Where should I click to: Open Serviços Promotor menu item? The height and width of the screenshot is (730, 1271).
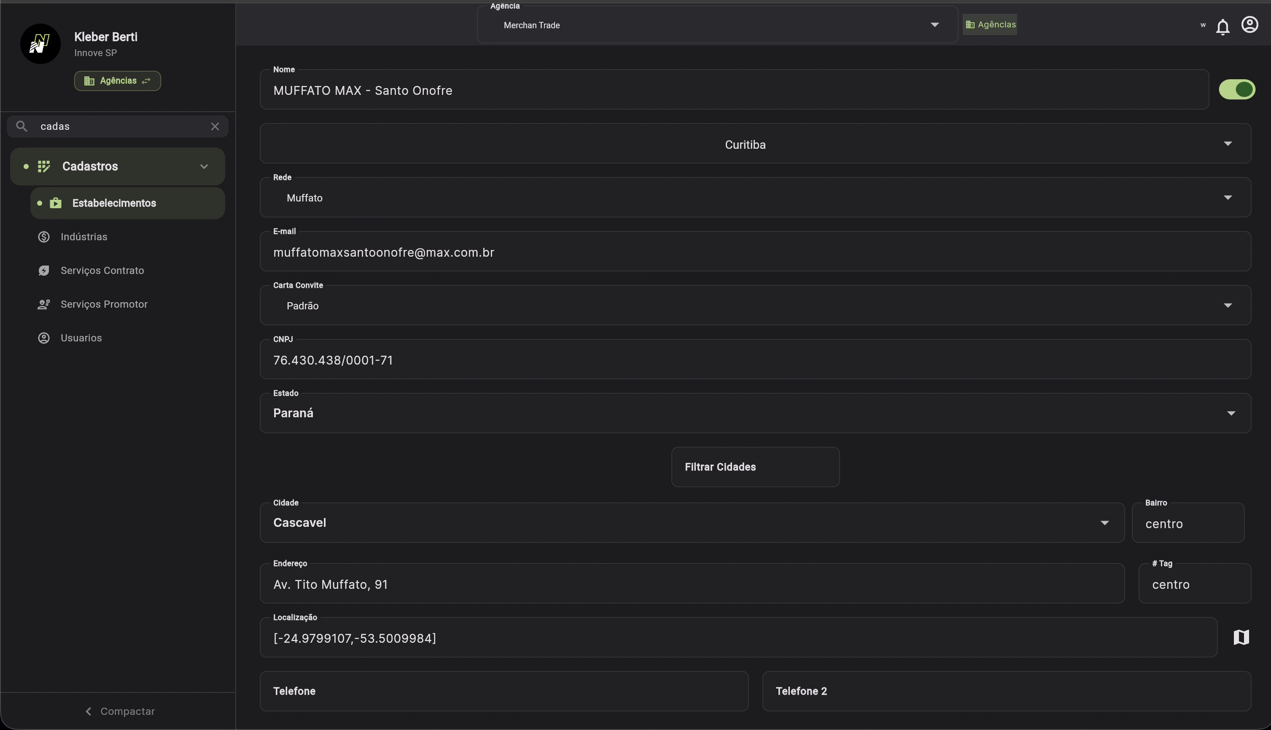104,304
